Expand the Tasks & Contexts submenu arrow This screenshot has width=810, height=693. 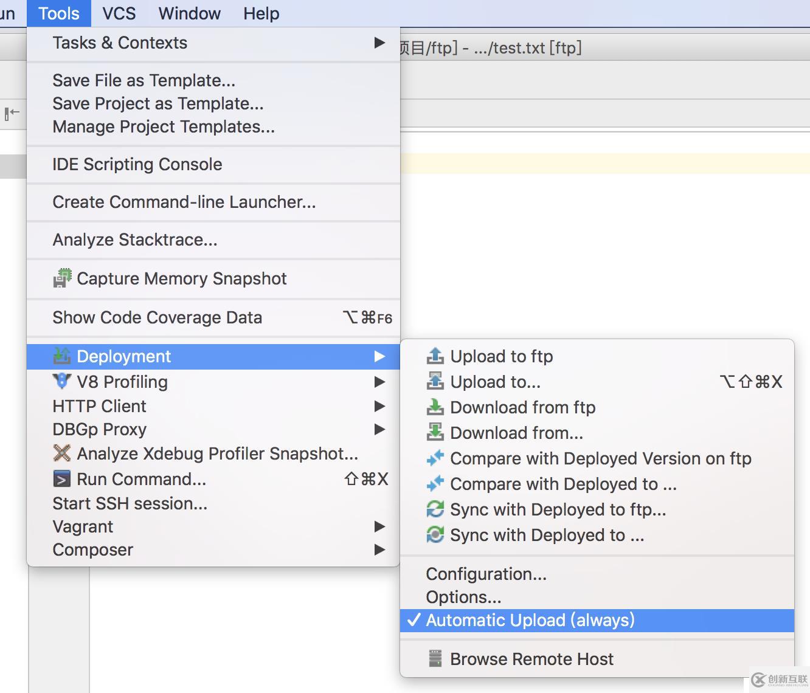point(379,43)
